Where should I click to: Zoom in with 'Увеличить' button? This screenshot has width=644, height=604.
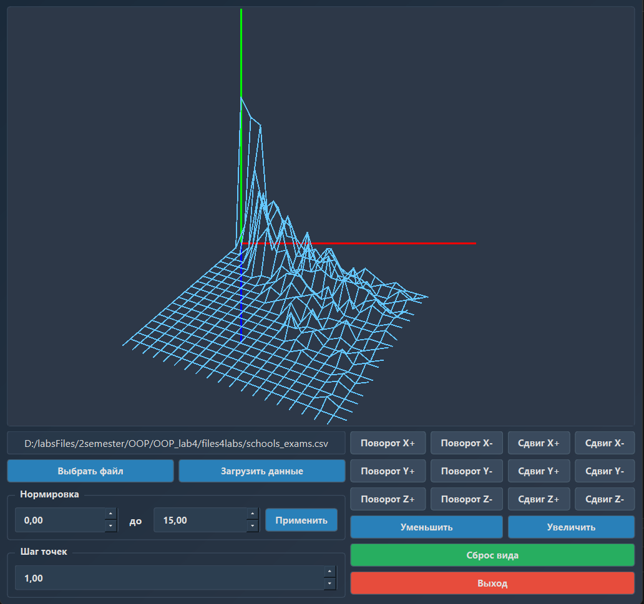coord(572,527)
